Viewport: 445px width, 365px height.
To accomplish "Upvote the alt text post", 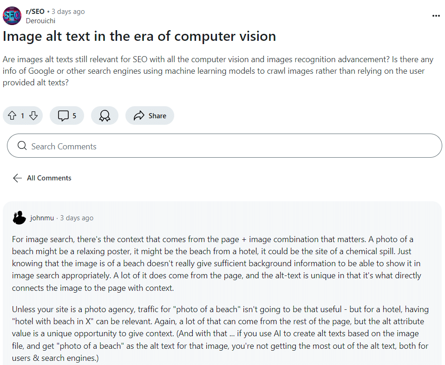I will coord(12,116).
